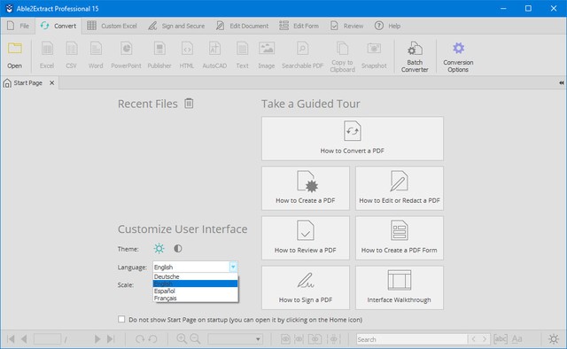The image size is (567, 349).
Task: Open the File menu tab
Action: (x=18, y=26)
